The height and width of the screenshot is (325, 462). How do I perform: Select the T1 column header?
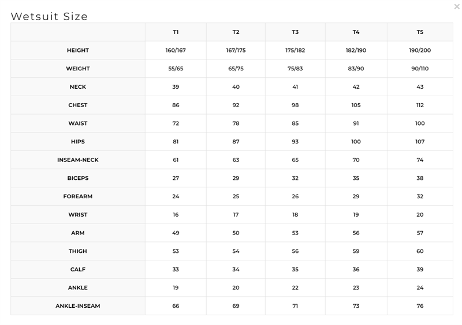coord(176,32)
